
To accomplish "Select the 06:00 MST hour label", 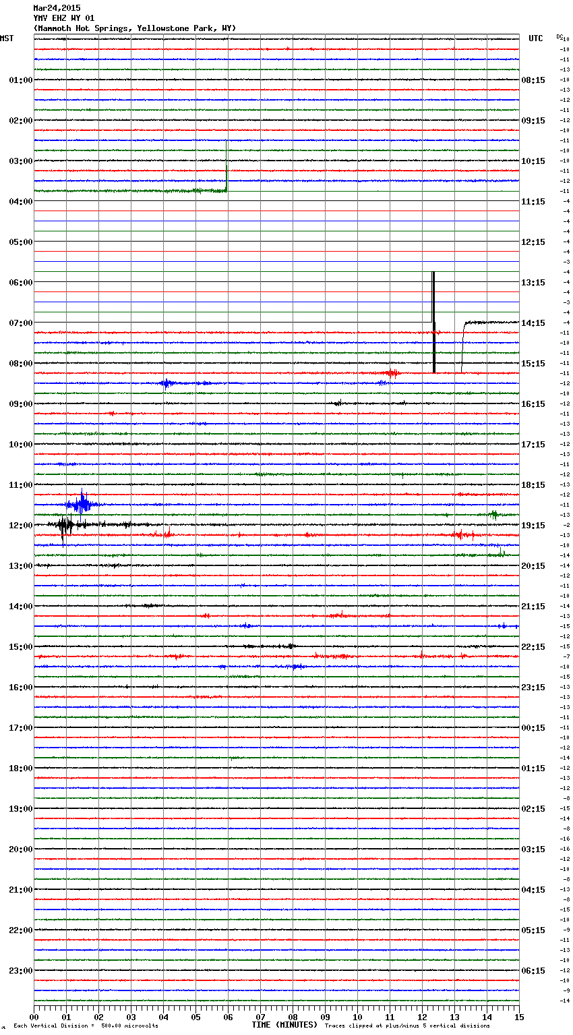I will (21, 283).
